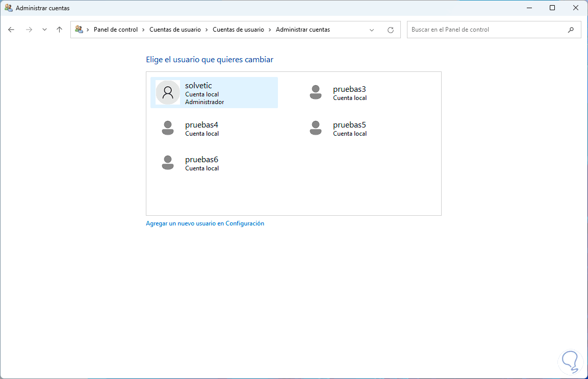The height and width of the screenshot is (379, 588).
Task: Expand the address bar dropdown chevron
Action: (372, 30)
